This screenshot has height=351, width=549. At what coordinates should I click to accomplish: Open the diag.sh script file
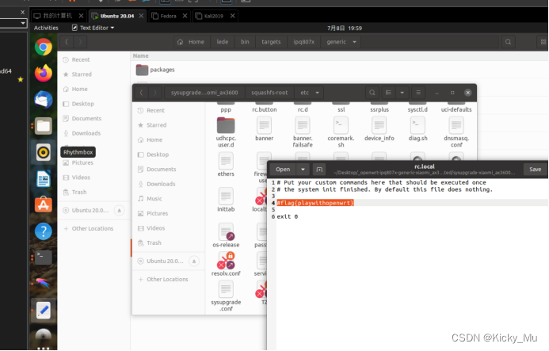tap(417, 129)
